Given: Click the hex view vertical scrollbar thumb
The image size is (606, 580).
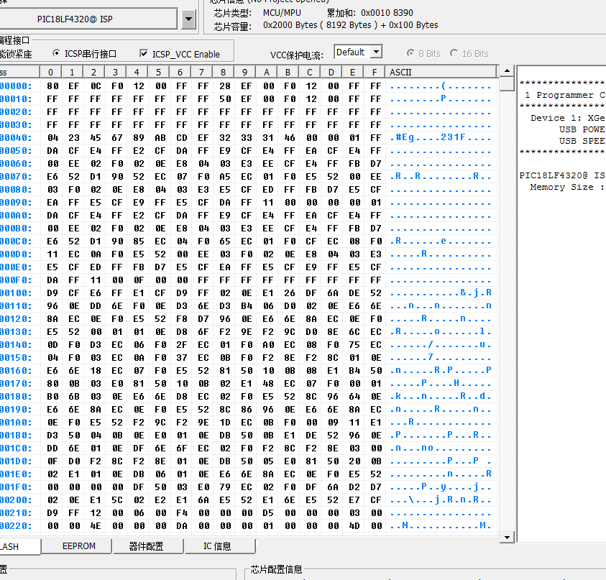Looking at the screenshot, I should pos(507,85).
